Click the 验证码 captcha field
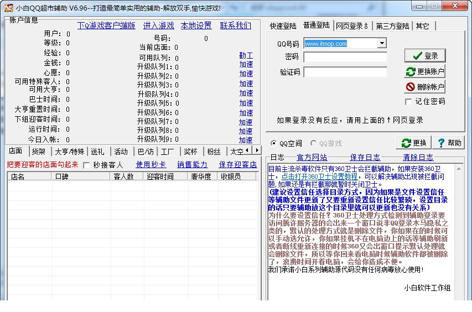The width and height of the screenshot is (472, 312). point(345,72)
